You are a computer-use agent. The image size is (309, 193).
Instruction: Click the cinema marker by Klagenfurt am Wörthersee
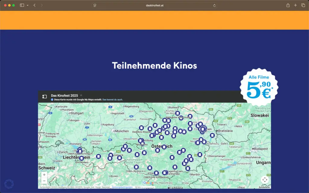[165, 172]
